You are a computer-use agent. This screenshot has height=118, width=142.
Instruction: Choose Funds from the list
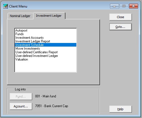coord(45,34)
